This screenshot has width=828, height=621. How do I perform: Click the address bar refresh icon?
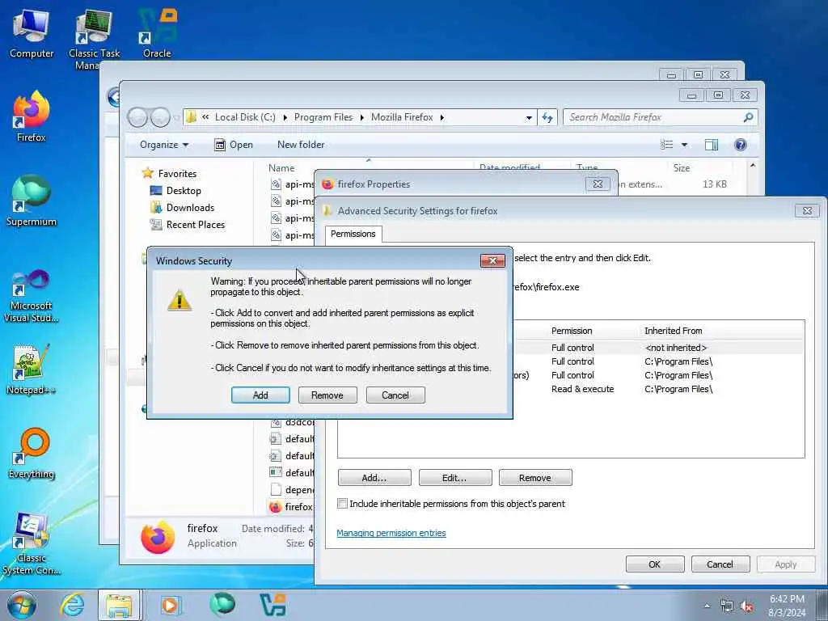[x=547, y=117]
